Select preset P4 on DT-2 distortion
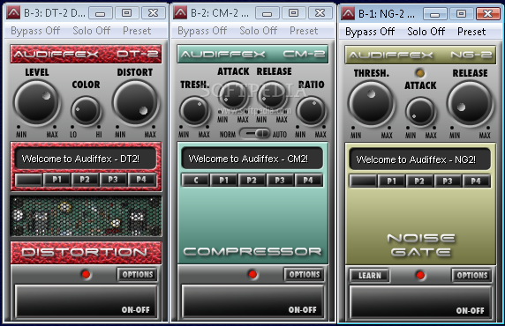The image size is (505, 326). (141, 180)
